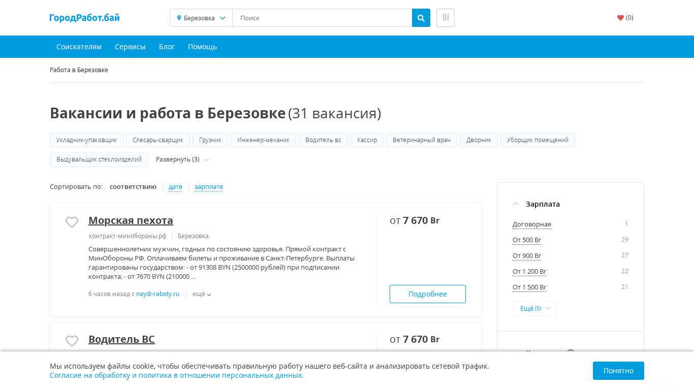Select salary filter От 900 Br
694x390 pixels.
tap(527, 256)
